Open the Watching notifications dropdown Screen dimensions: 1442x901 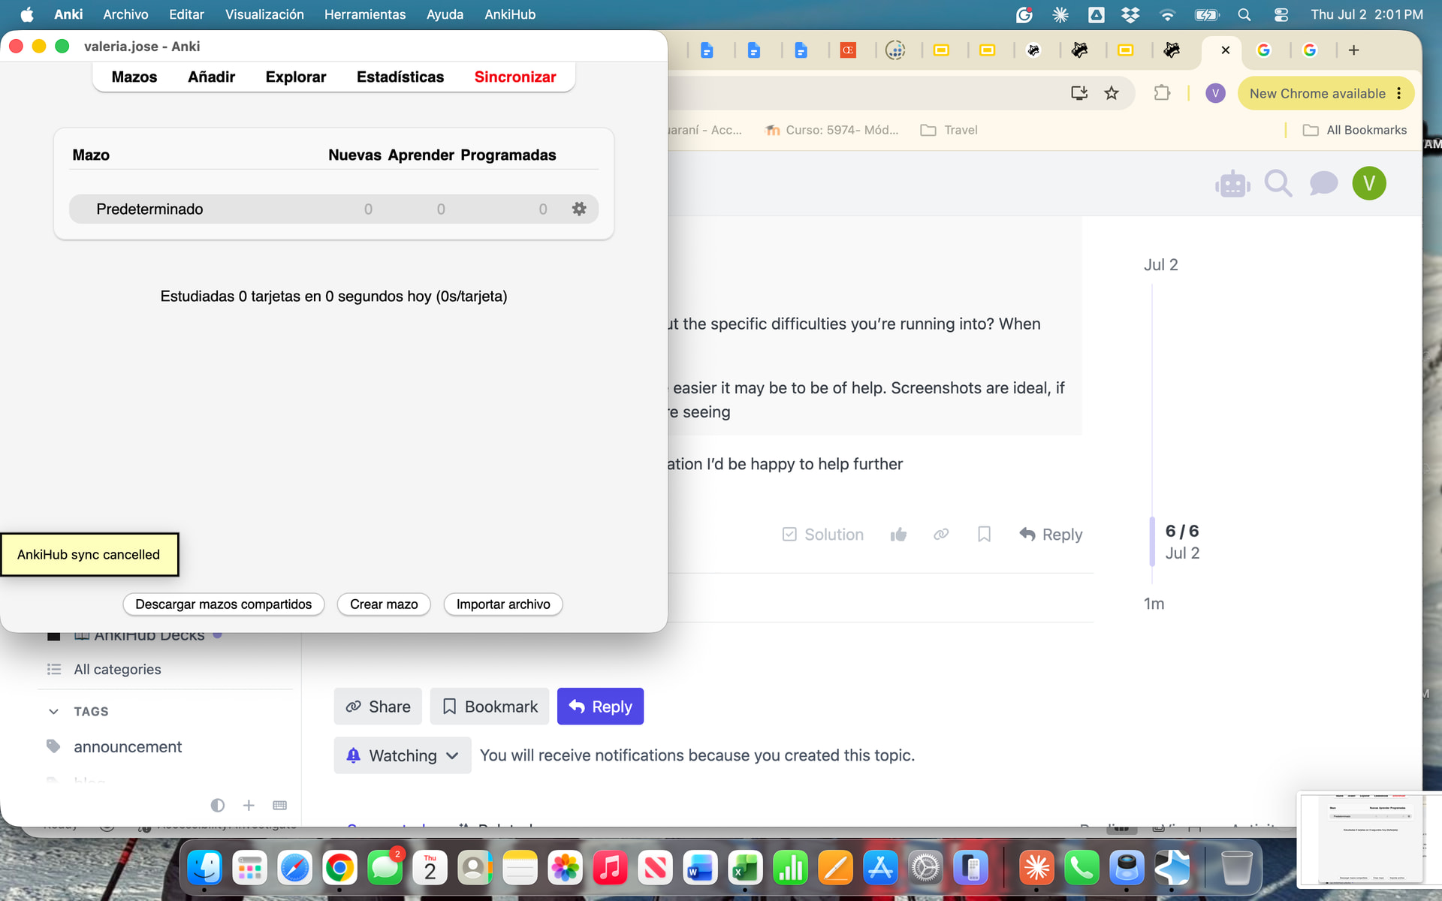403,755
